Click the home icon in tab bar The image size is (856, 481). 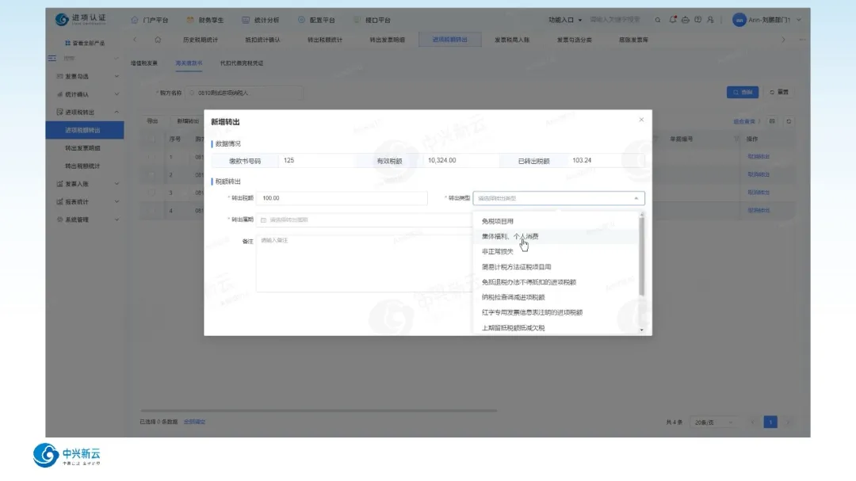(x=158, y=40)
